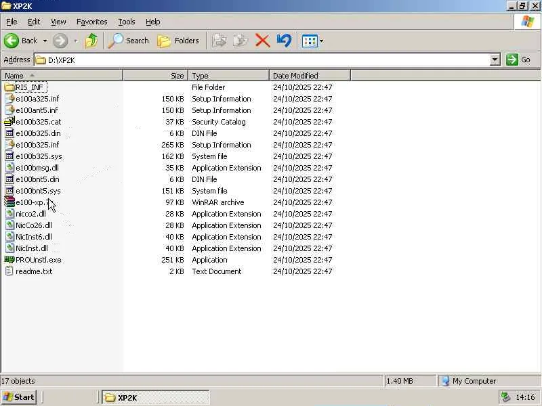
Task: Click the 'WinRAR archive' type text
Action: [x=218, y=202]
